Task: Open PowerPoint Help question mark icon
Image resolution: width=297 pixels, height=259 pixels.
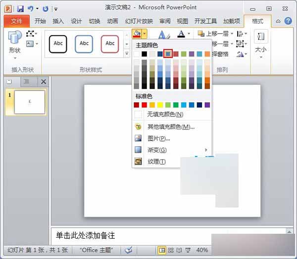Action: click(288, 21)
